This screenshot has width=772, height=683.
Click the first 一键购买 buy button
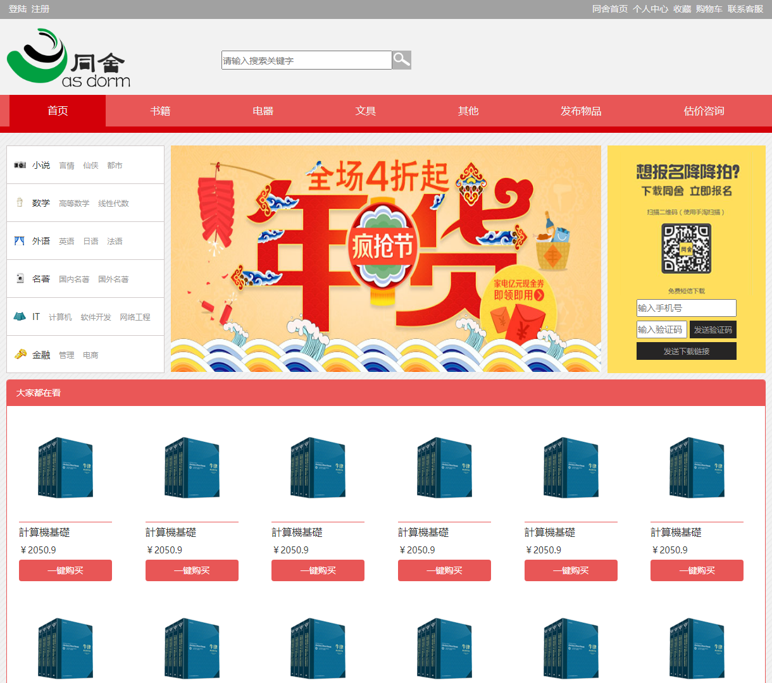(65, 570)
